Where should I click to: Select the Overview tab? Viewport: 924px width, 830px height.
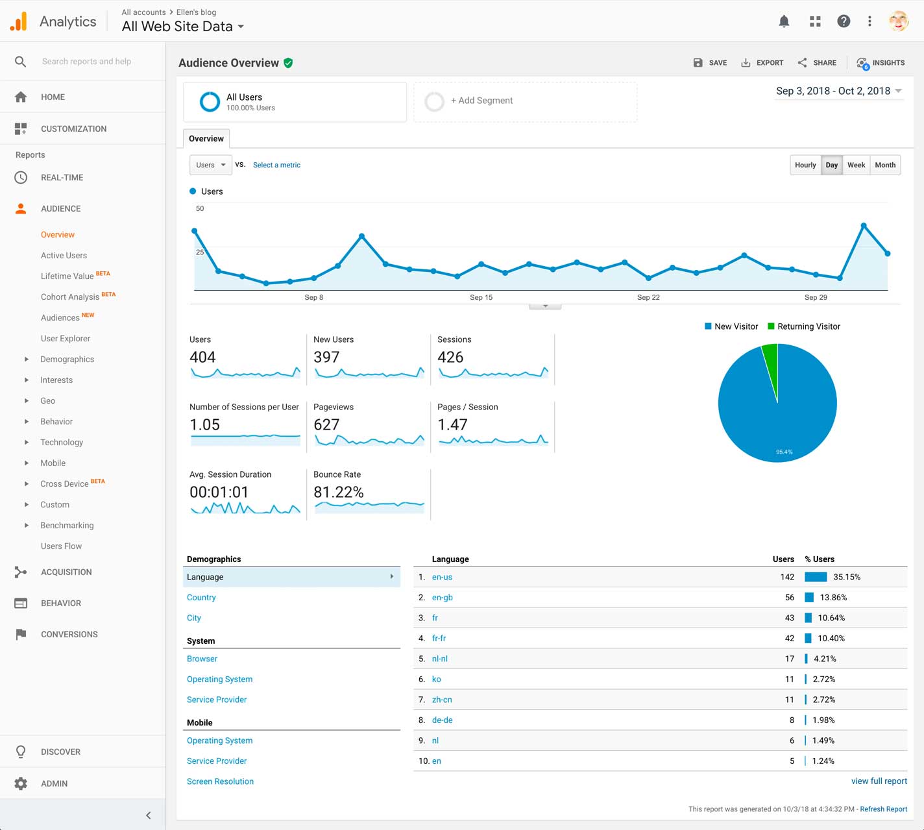[x=206, y=139]
